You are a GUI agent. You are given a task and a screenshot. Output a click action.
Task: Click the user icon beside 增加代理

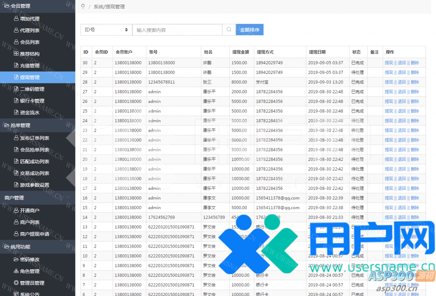(x=16, y=19)
